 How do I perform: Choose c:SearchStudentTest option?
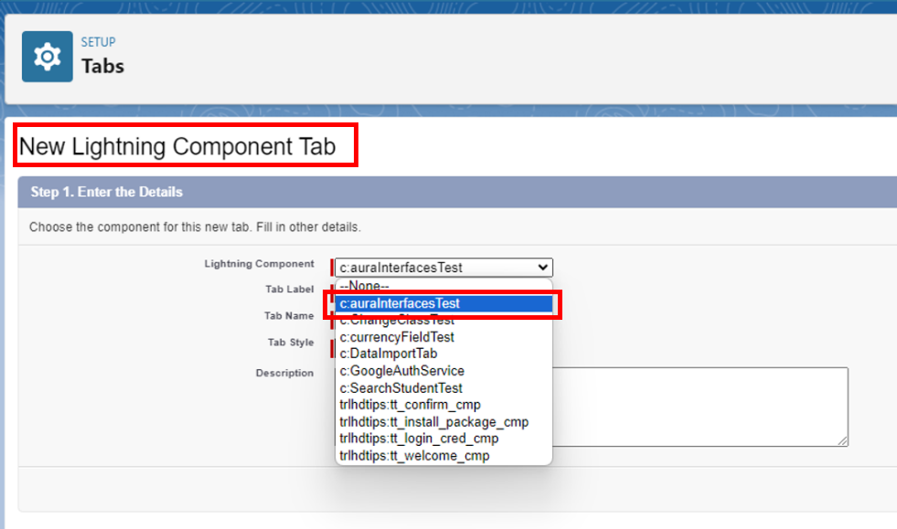(x=443, y=387)
